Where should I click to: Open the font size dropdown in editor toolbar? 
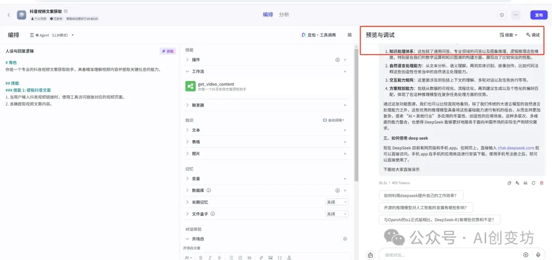click(x=189, y=257)
